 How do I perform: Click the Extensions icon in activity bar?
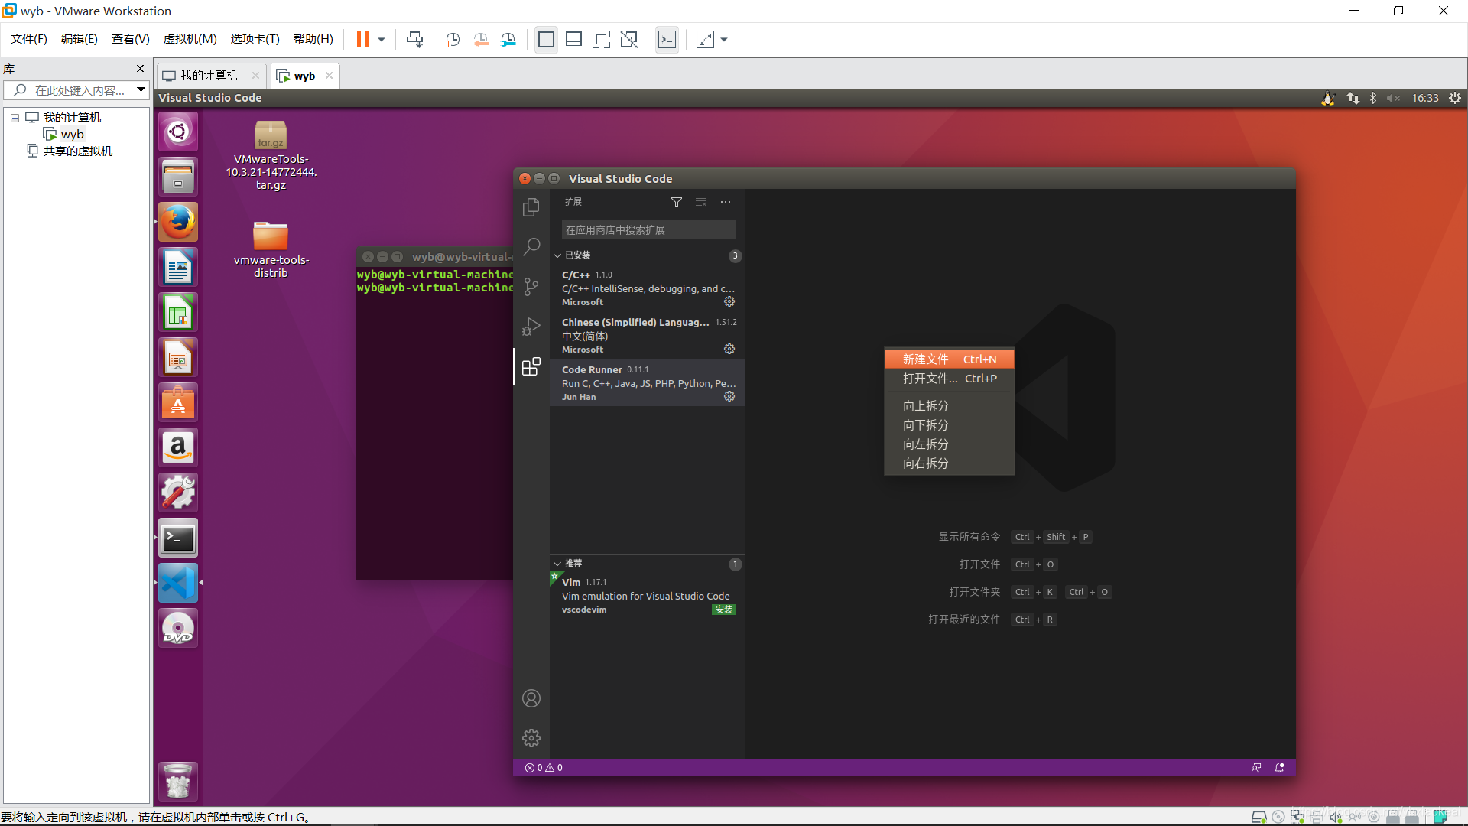[531, 367]
